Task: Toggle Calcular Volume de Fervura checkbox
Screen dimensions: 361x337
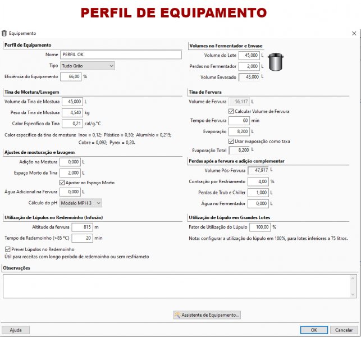Action: (x=231, y=111)
